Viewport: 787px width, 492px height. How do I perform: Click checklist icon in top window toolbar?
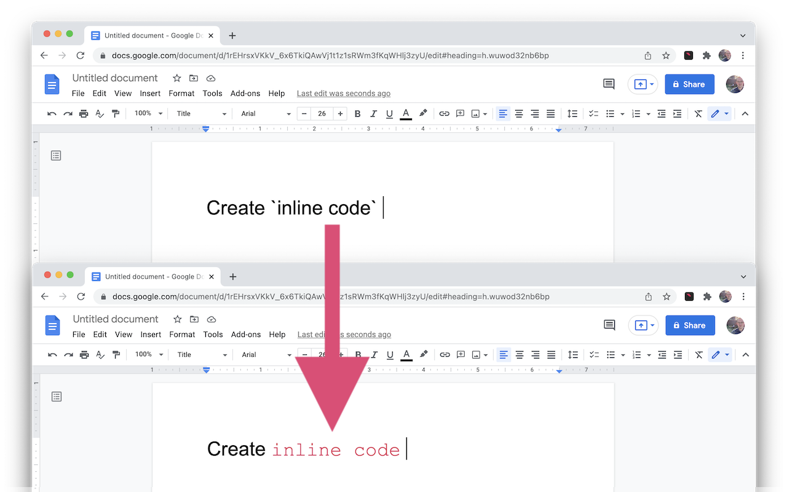click(594, 114)
